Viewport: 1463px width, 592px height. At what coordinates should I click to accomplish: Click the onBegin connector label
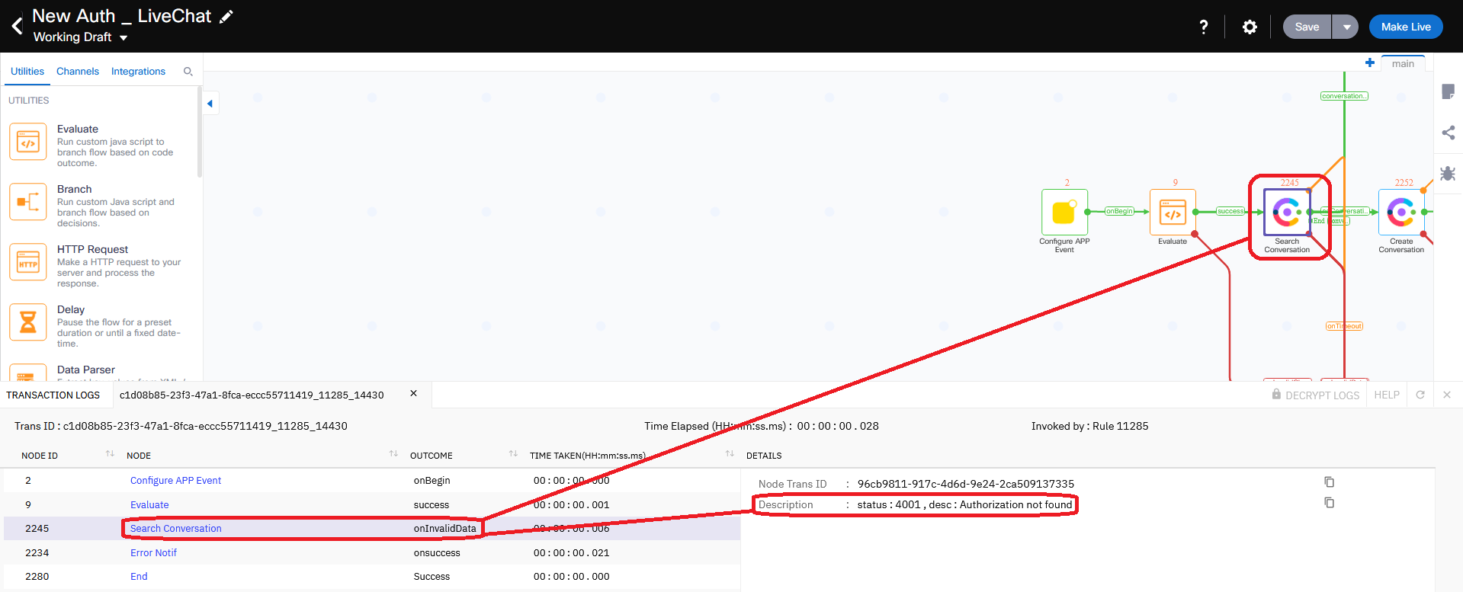click(x=1119, y=211)
